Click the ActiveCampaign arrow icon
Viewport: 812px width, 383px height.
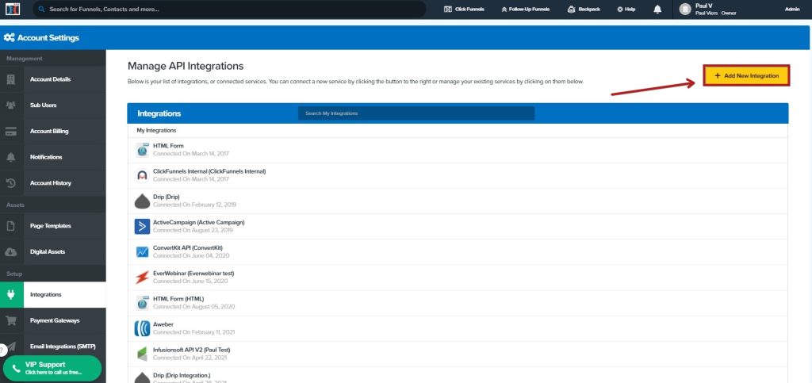click(143, 226)
